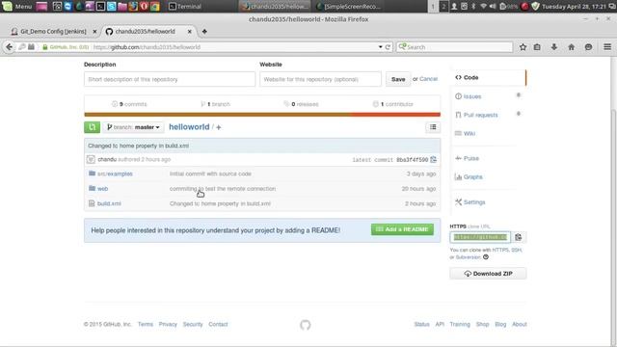The height and width of the screenshot is (347, 617).
Task: Click the helloworld repository path link
Action: coord(189,127)
